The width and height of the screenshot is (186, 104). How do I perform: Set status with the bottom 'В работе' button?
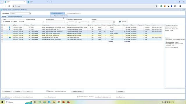click(x=17, y=91)
